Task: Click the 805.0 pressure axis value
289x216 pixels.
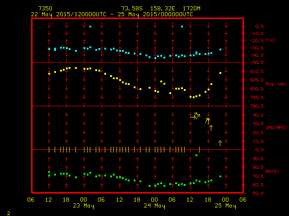Action: tap(257, 80)
